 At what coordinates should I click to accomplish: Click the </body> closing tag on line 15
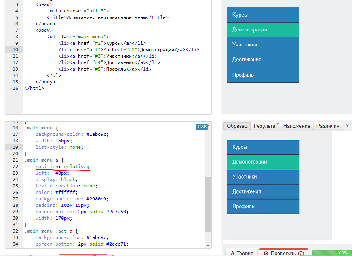[45, 82]
